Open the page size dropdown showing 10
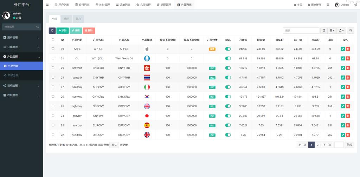The height and width of the screenshot is (177, 360). [x=114, y=145]
